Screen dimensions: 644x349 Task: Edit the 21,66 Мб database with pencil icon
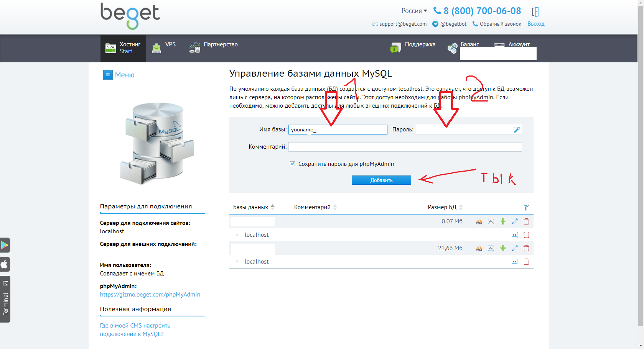pos(515,248)
